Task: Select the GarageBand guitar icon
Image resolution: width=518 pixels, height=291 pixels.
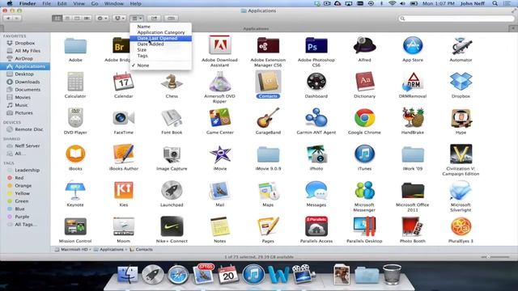Action: (x=268, y=118)
